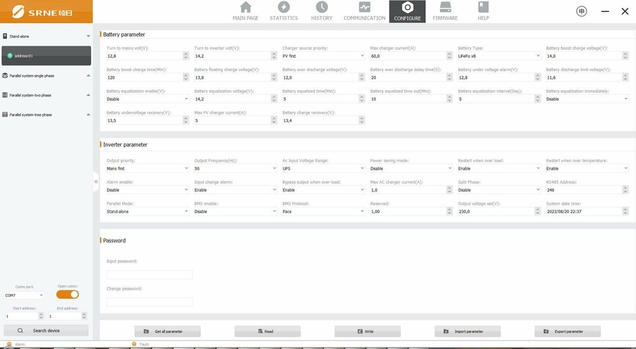Click Battery under voltage alarm stepper
636x349 pixels.
(x=537, y=78)
